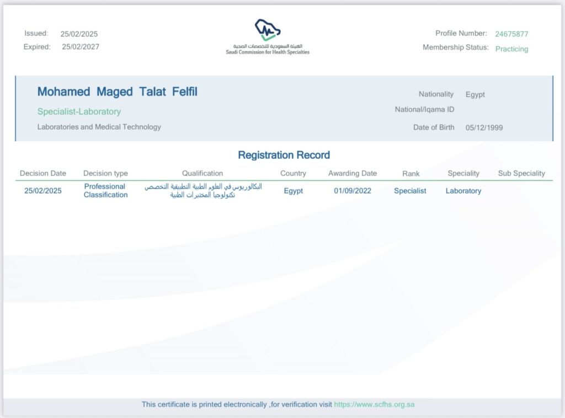Click the Decision type column header

105,173
